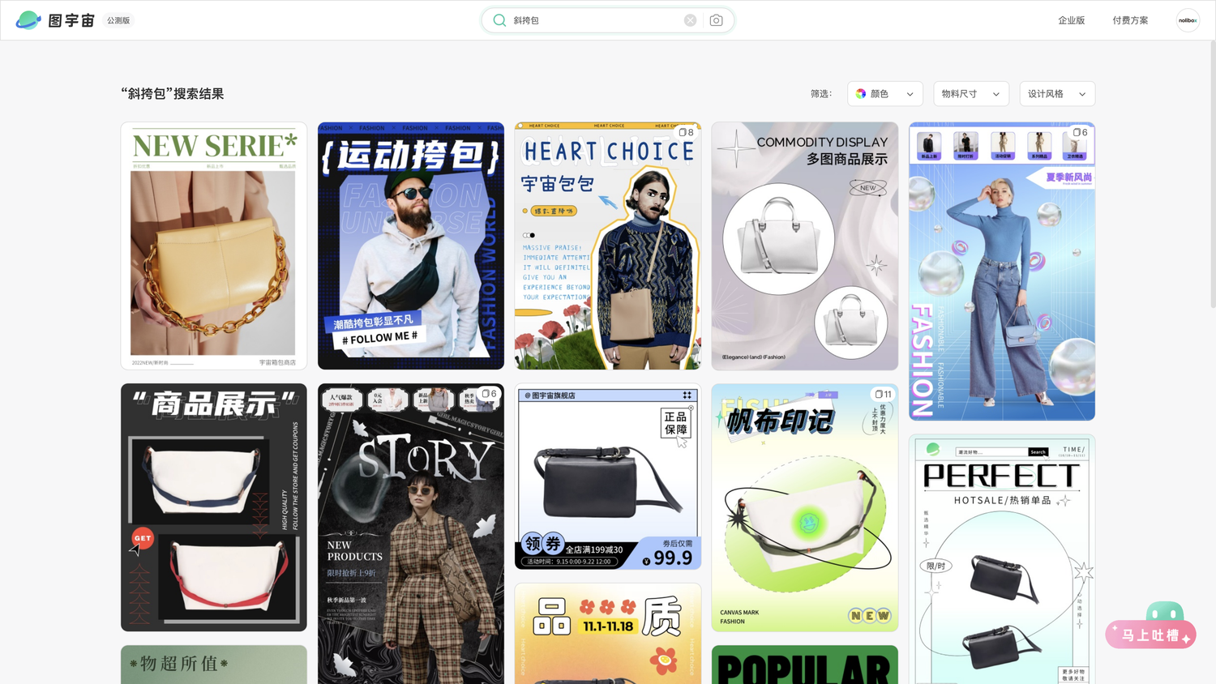Open the HEART CHOICE 宇宙包包 template
Image resolution: width=1216 pixels, height=684 pixels.
coord(608,246)
